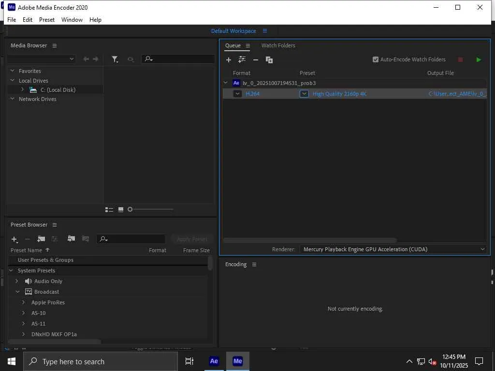This screenshot has width=495, height=371.
Task: Collapse the Network Drives section
Action: [12, 99]
